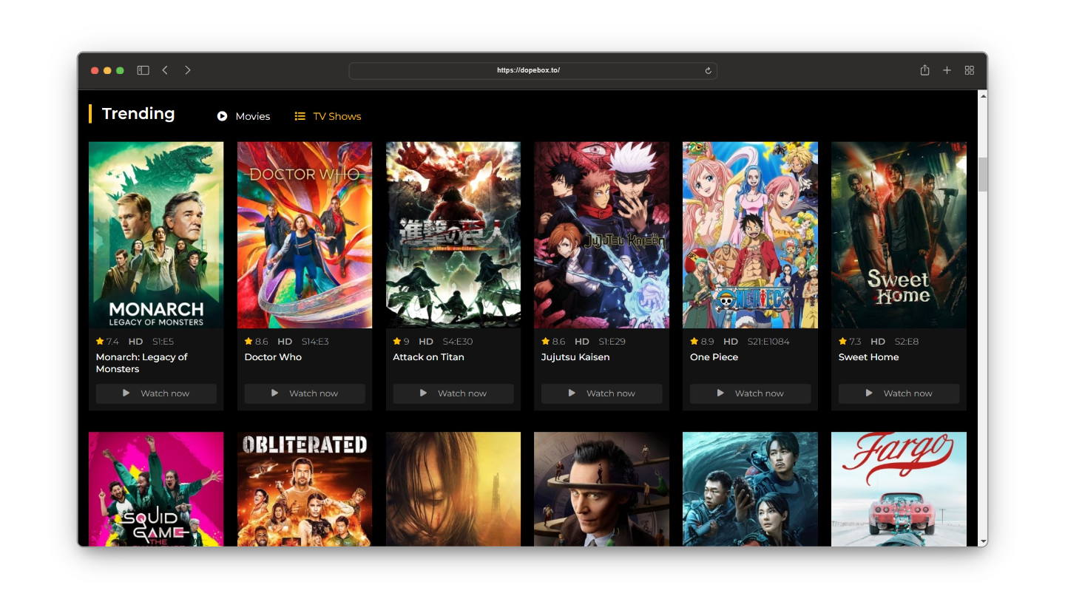Click the 7.3 star rating on Sweet Home
The width and height of the screenshot is (1065, 599).
point(851,342)
